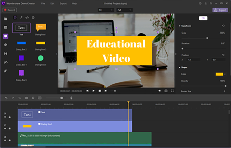Reset the Transform settings
This screenshot has width=231, height=148.
point(223,26)
